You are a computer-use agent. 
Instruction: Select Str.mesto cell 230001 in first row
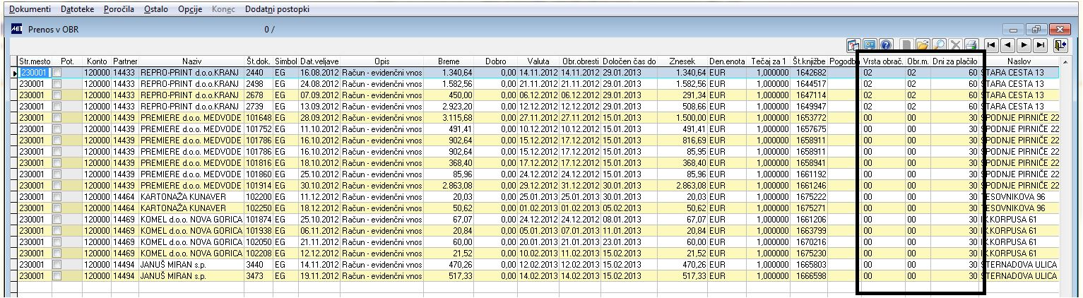(35, 73)
